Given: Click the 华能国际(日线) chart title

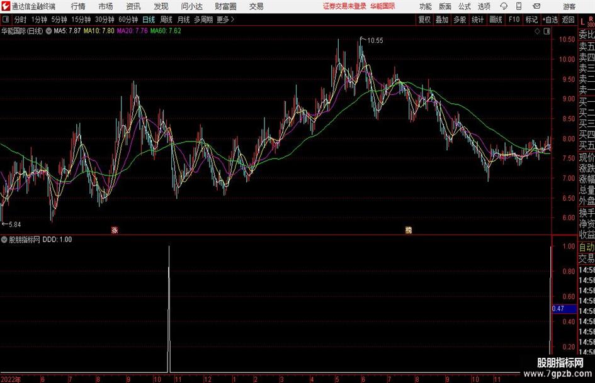Looking at the screenshot, I should tap(22, 31).
